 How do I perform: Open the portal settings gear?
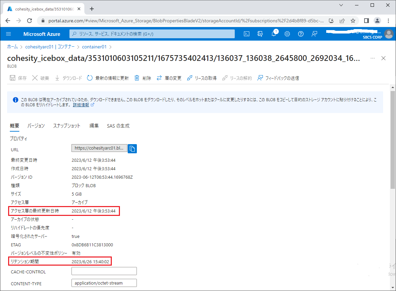287,34
